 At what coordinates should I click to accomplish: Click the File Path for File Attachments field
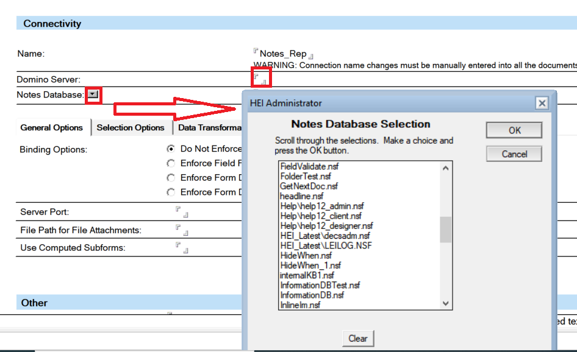[x=182, y=230]
